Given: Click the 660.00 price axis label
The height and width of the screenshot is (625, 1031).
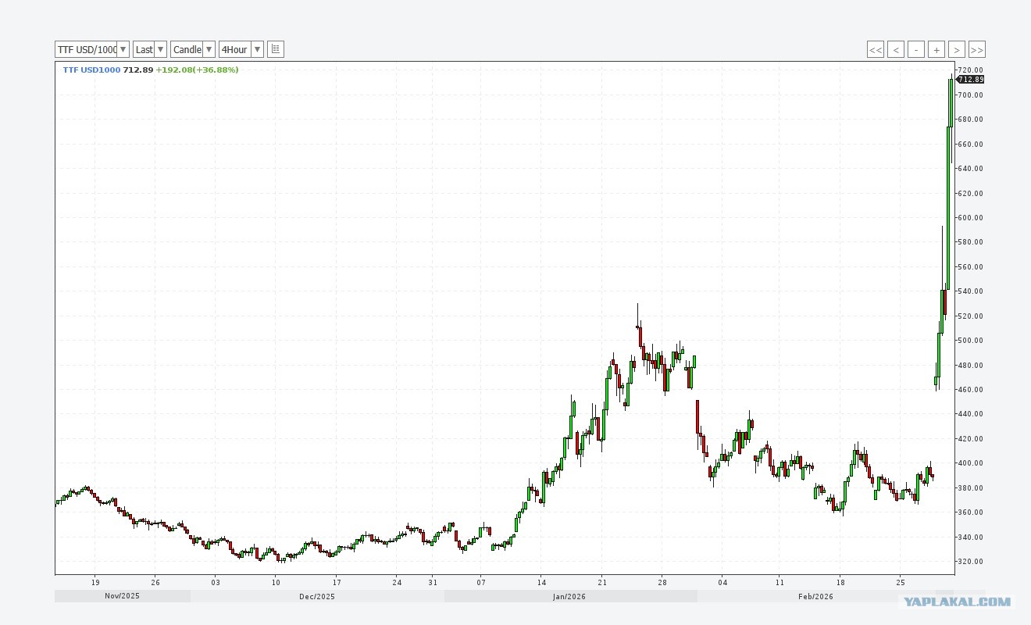Looking at the screenshot, I should pos(972,145).
